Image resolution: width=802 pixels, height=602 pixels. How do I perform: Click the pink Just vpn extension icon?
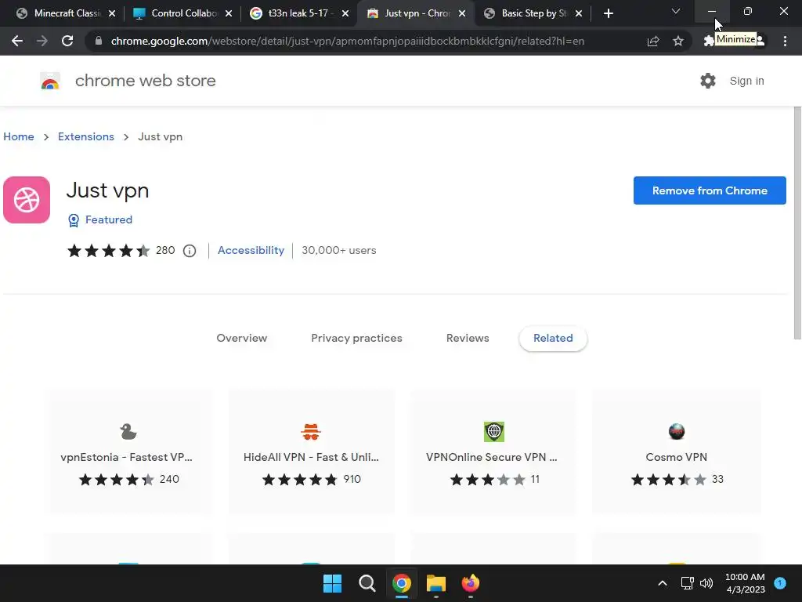tap(27, 200)
